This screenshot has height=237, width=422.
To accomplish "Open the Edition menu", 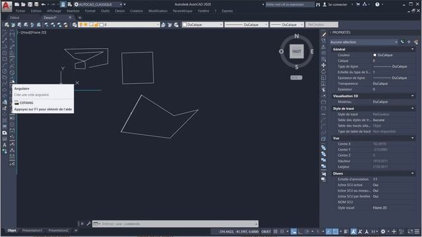I will pyautogui.click(x=36, y=11).
